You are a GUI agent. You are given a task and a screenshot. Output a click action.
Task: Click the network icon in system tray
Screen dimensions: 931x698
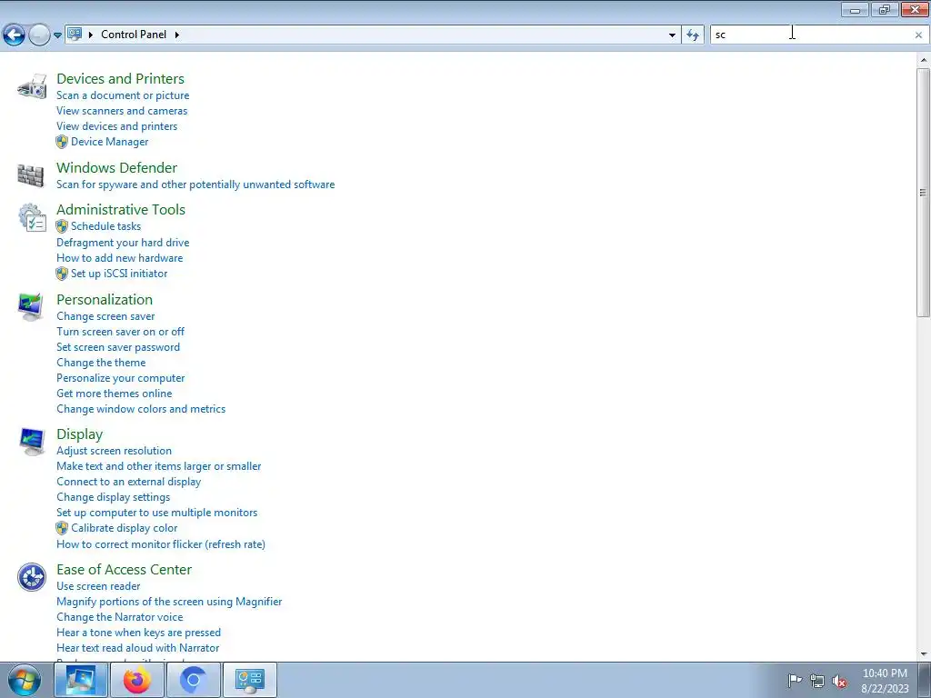[817, 681]
